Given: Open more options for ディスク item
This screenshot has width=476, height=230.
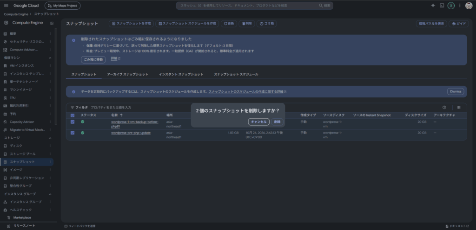Looking at the screenshot, I should (x=50, y=146).
